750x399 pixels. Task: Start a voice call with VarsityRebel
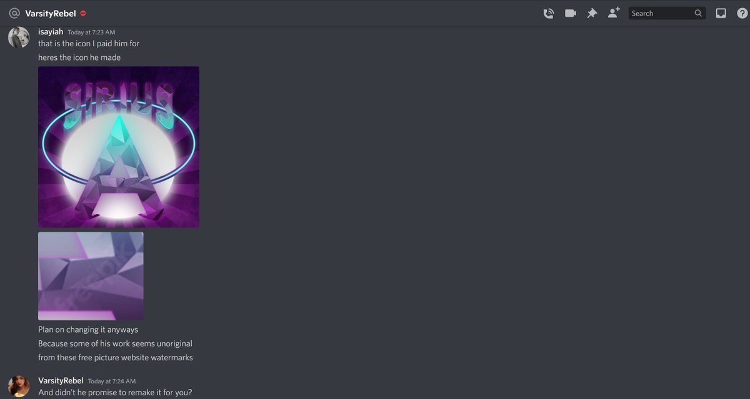click(x=548, y=13)
